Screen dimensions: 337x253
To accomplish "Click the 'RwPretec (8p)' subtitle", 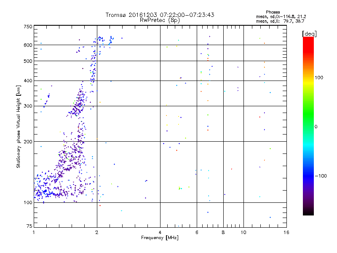I will click(160, 20).
